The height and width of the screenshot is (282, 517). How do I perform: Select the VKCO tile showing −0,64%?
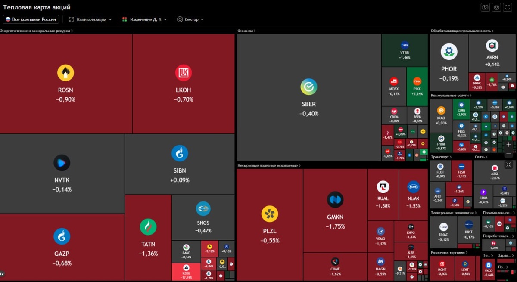(x=489, y=270)
